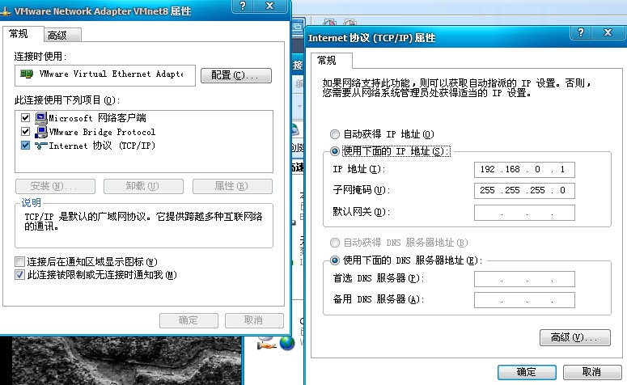
Task: Select the 常规 tab in VMnet8 properties
Action: tap(23, 34)
